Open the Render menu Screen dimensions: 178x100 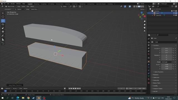pyautogui.click(x=13, y=4)
